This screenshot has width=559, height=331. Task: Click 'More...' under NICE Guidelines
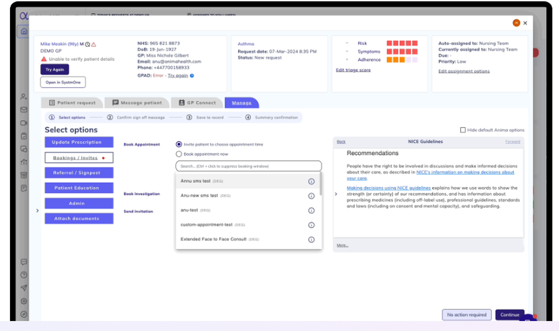[x=342, y=245]
